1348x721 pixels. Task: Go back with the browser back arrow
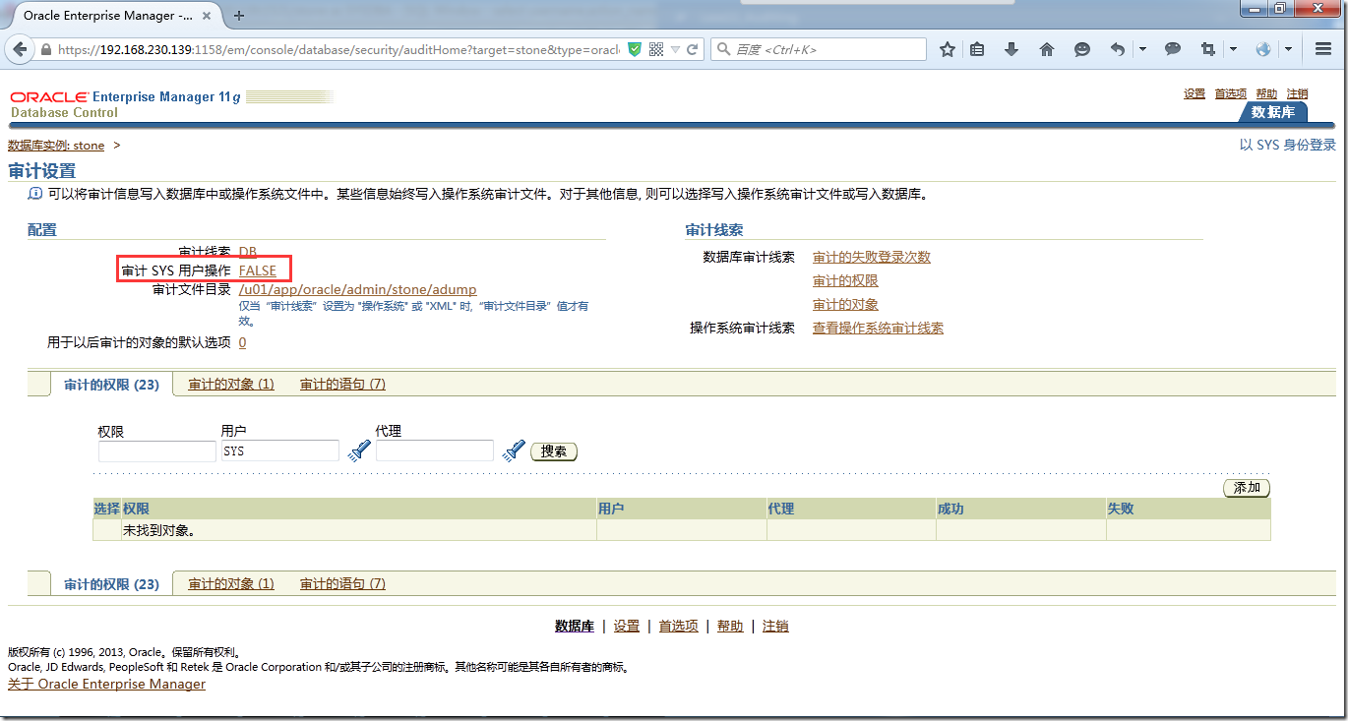pos(20,49)
